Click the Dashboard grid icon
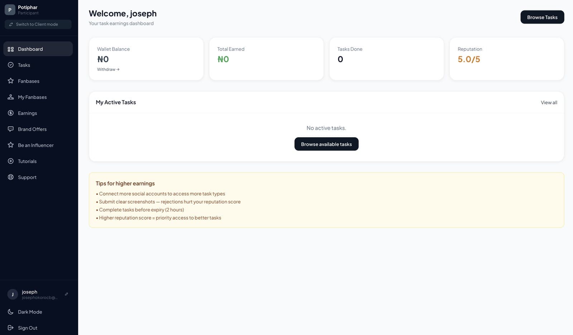This screenshot has height=335, width=573. [x=11, y=49]
